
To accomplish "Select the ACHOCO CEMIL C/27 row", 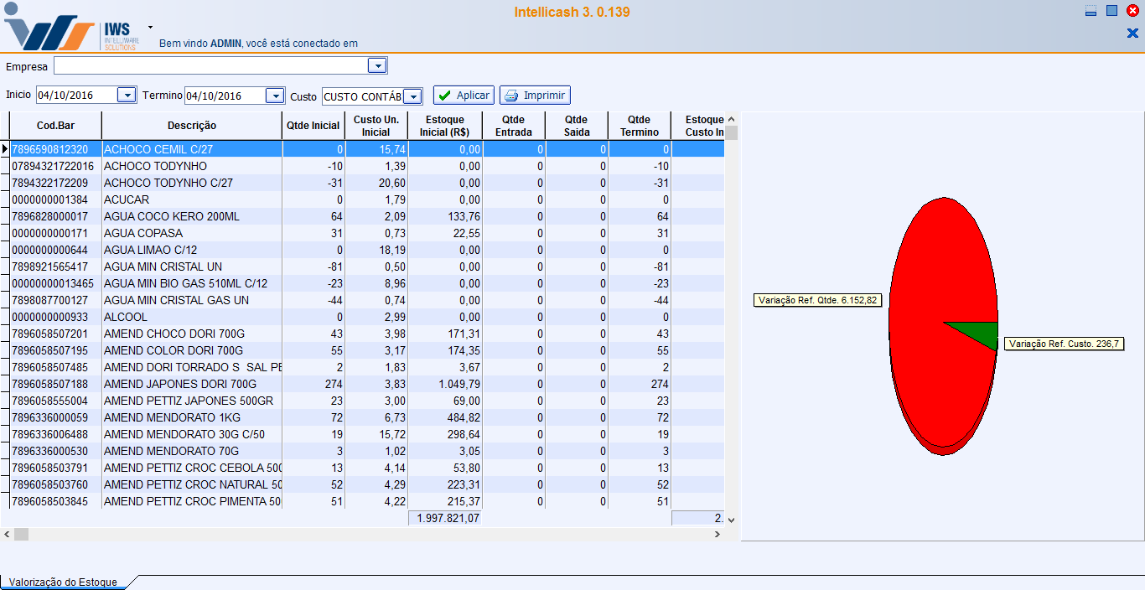I will (367, 149).
